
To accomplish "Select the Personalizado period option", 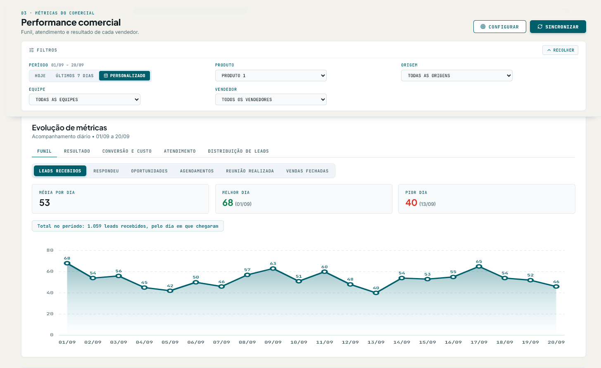I will click(124, 75).
